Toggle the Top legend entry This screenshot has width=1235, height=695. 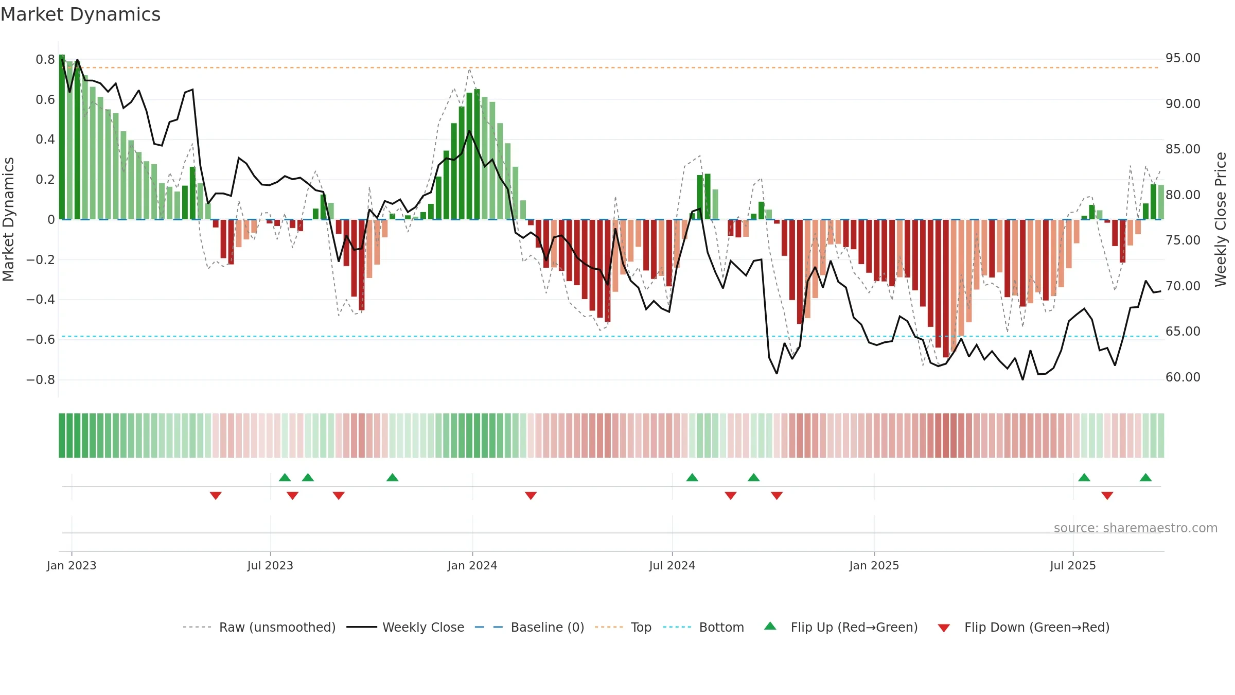click(623, 627)
